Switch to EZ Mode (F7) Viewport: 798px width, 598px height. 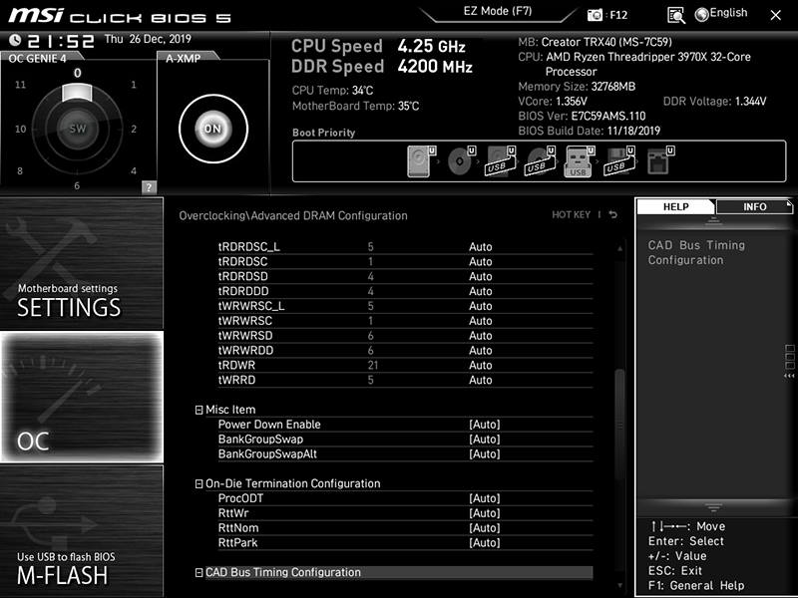tap(497, 12)
